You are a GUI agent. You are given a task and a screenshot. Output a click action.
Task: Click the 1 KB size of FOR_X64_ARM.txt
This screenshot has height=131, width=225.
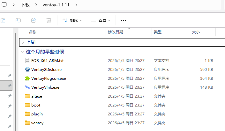coord(209,61)
